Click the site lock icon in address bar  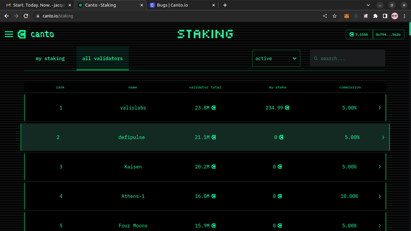38,16
